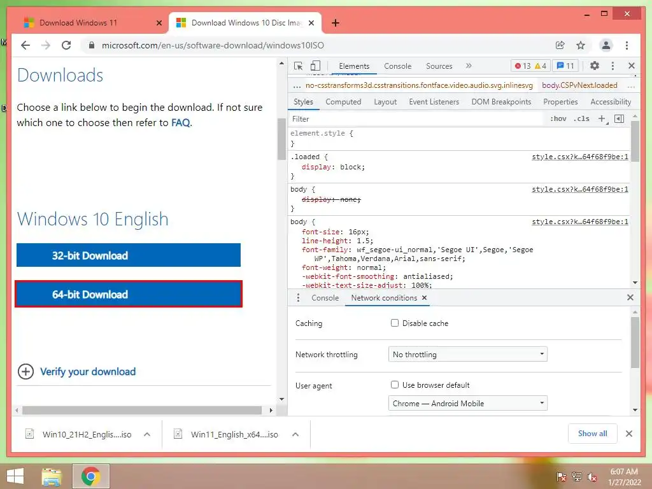Open File Explorer from taskbar
652x489 pixels.
tap(52, 476)
